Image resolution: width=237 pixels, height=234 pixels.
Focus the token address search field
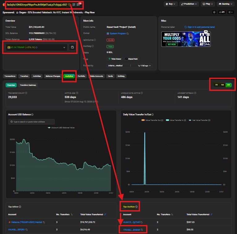pos(32,122)
